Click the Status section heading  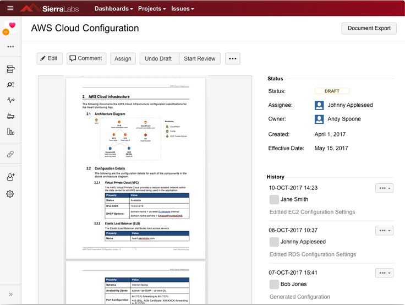pos(275,79)
